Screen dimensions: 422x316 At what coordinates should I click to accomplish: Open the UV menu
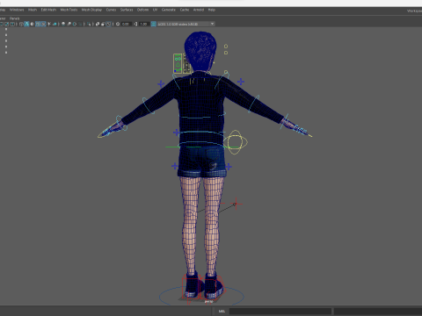155,10
